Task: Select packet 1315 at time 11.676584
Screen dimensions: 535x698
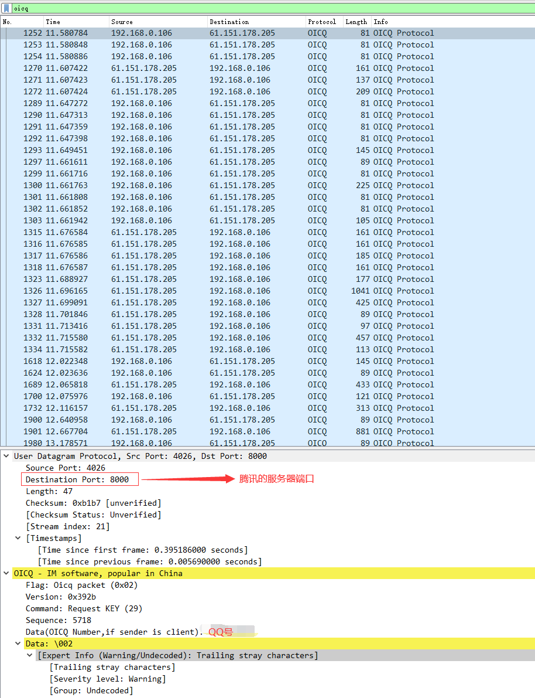Action: point(267,232)
